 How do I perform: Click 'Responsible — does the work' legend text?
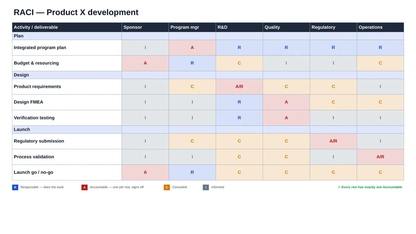42,187
